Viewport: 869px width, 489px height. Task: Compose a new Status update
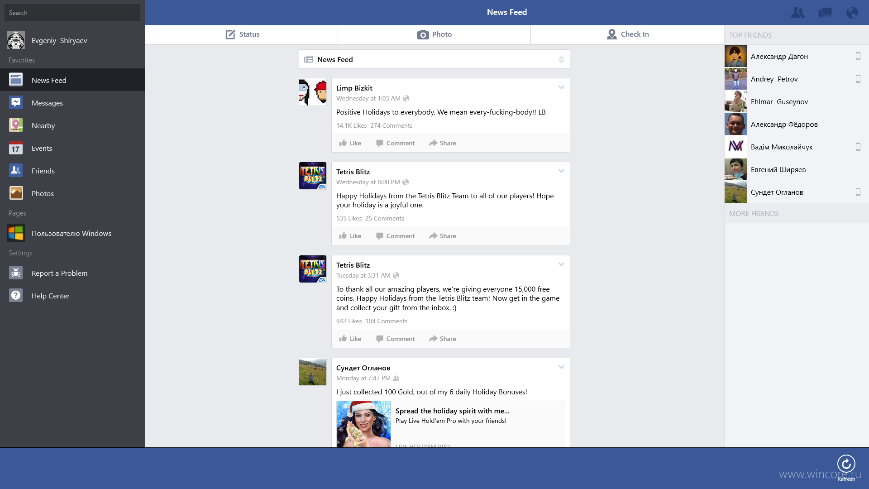(x=242, y=34)
